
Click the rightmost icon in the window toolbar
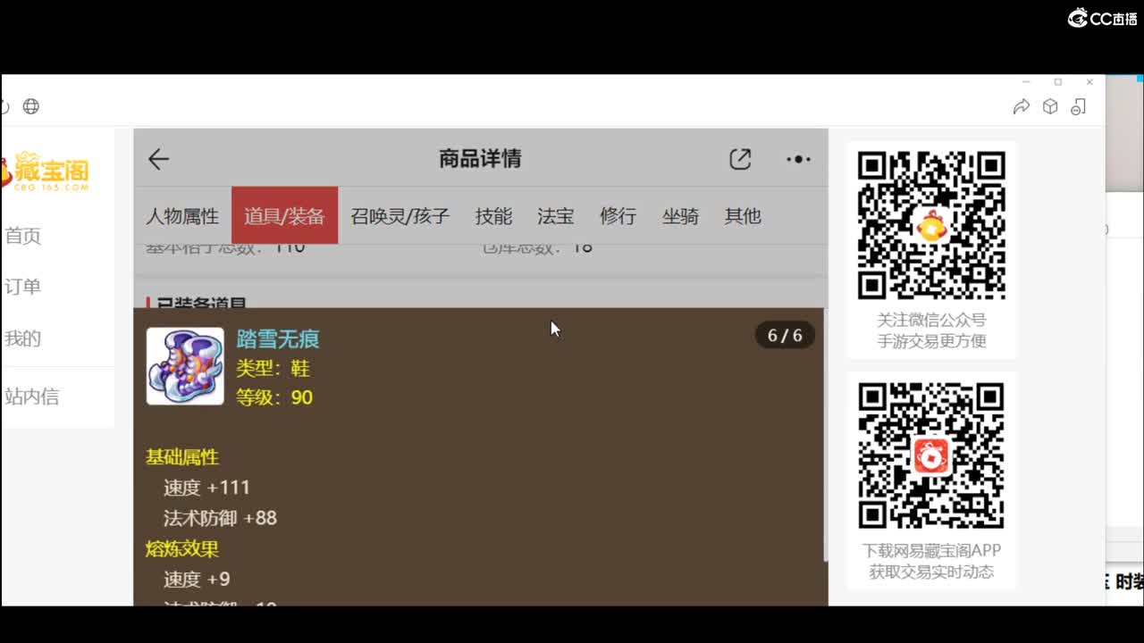point(1079,106)
